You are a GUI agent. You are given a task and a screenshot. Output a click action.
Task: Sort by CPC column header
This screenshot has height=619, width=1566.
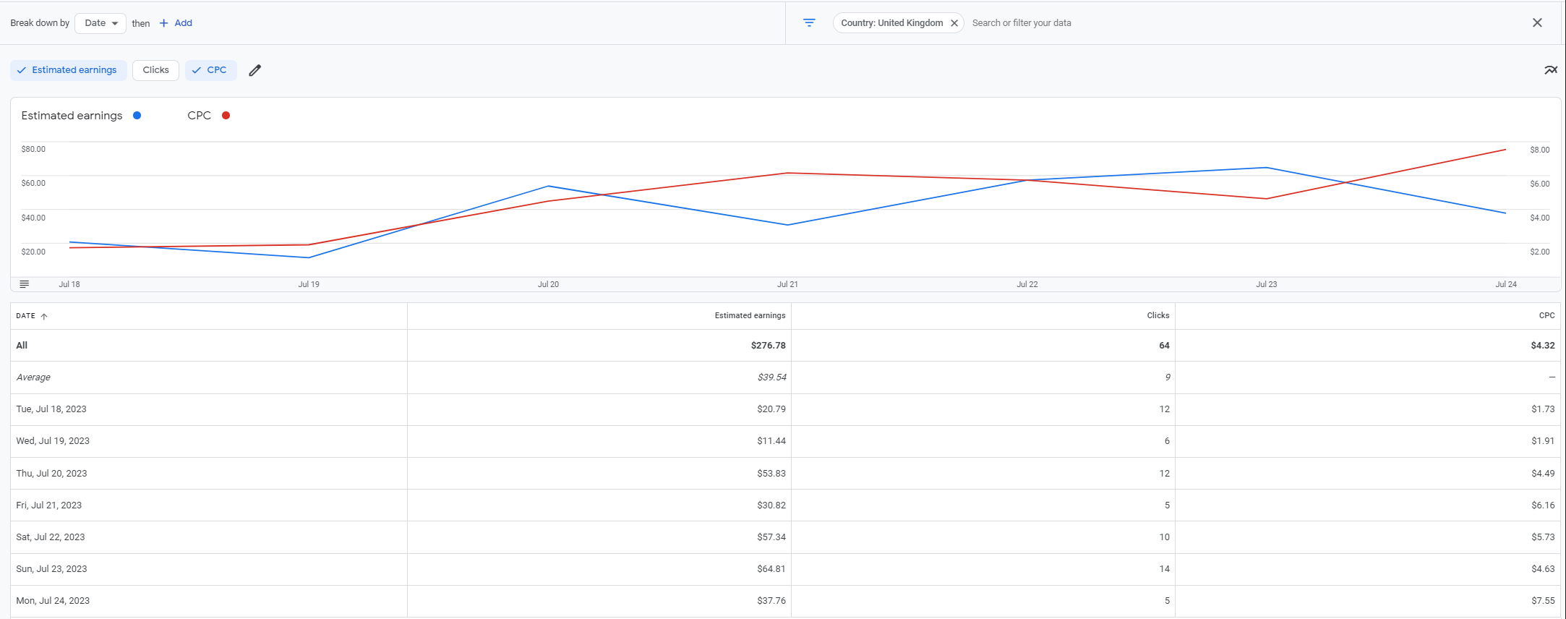tap(1546, 315)
